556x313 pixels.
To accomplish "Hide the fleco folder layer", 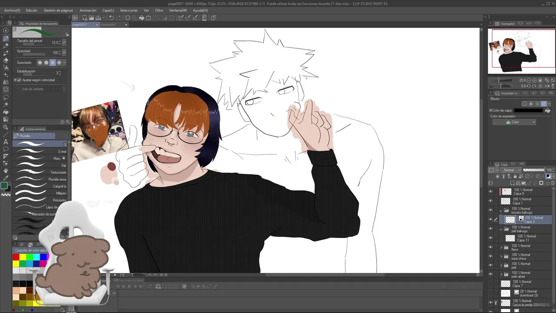I will [490, 247].
